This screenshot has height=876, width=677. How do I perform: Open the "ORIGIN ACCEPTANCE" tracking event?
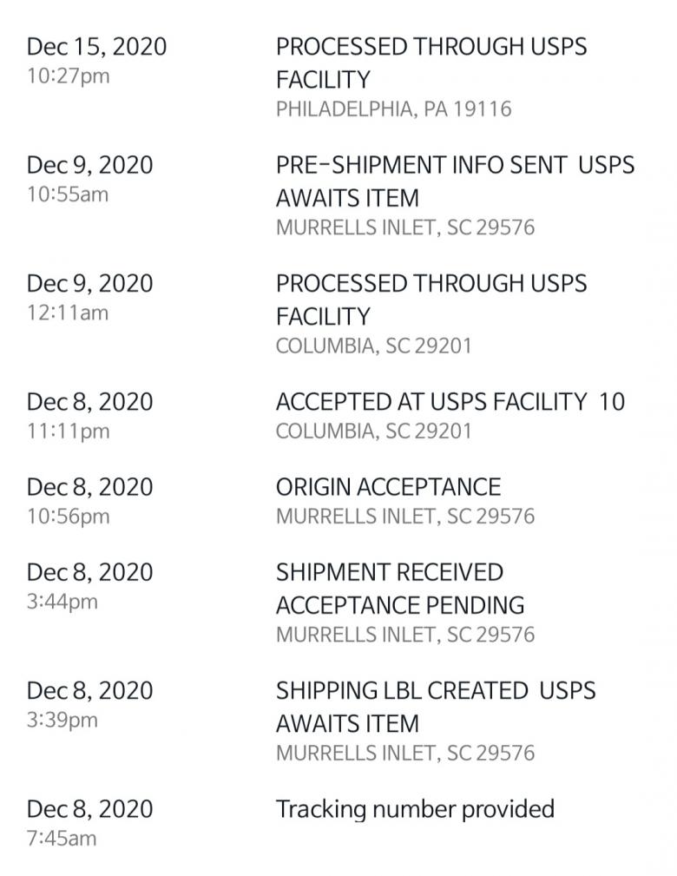click(388, 487)
